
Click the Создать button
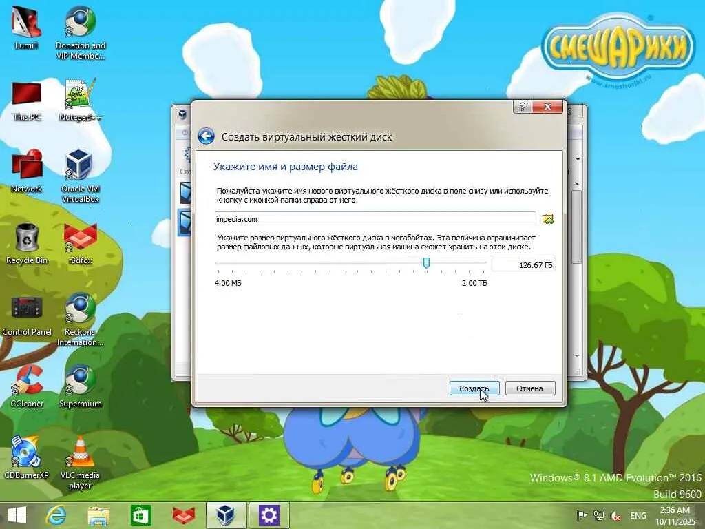pyautogui.click(x=474, y=388)
